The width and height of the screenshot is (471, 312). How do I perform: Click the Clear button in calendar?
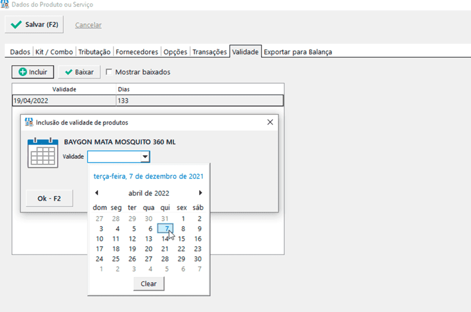click(x=149, y=284)
